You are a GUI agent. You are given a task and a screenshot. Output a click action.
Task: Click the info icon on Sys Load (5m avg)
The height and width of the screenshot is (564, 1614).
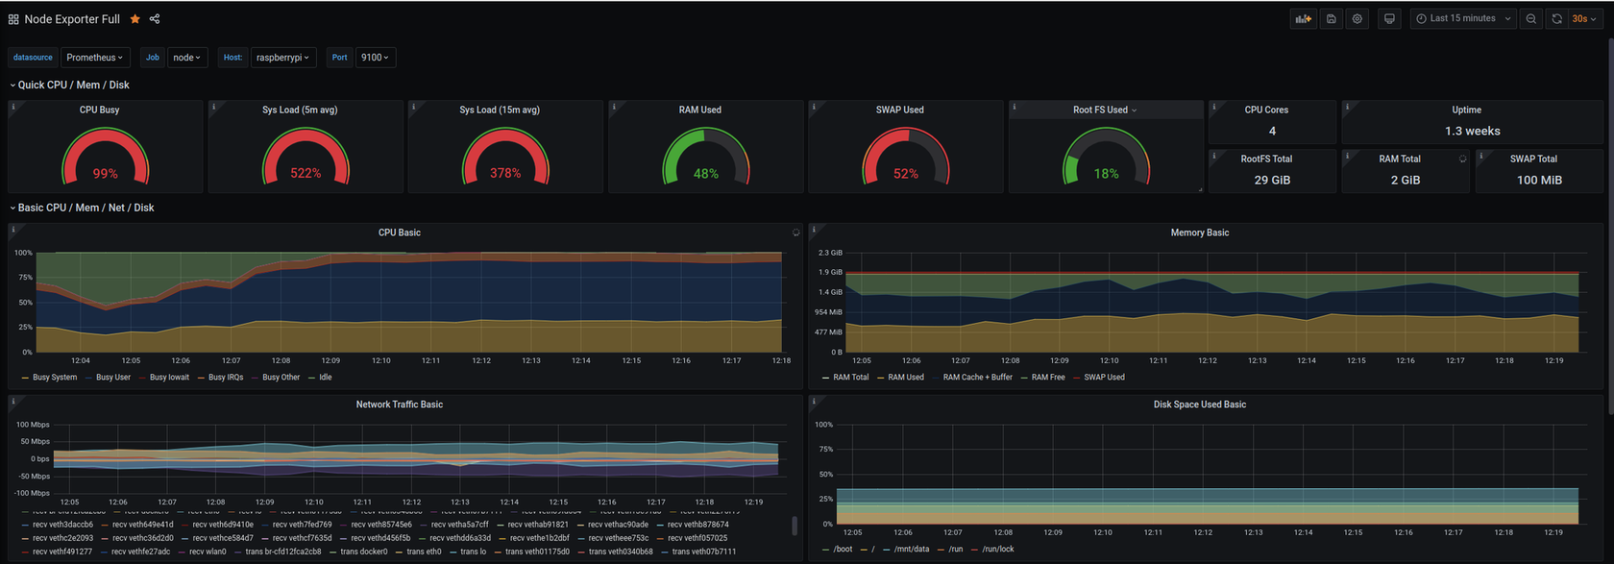[x=213, y=107]
